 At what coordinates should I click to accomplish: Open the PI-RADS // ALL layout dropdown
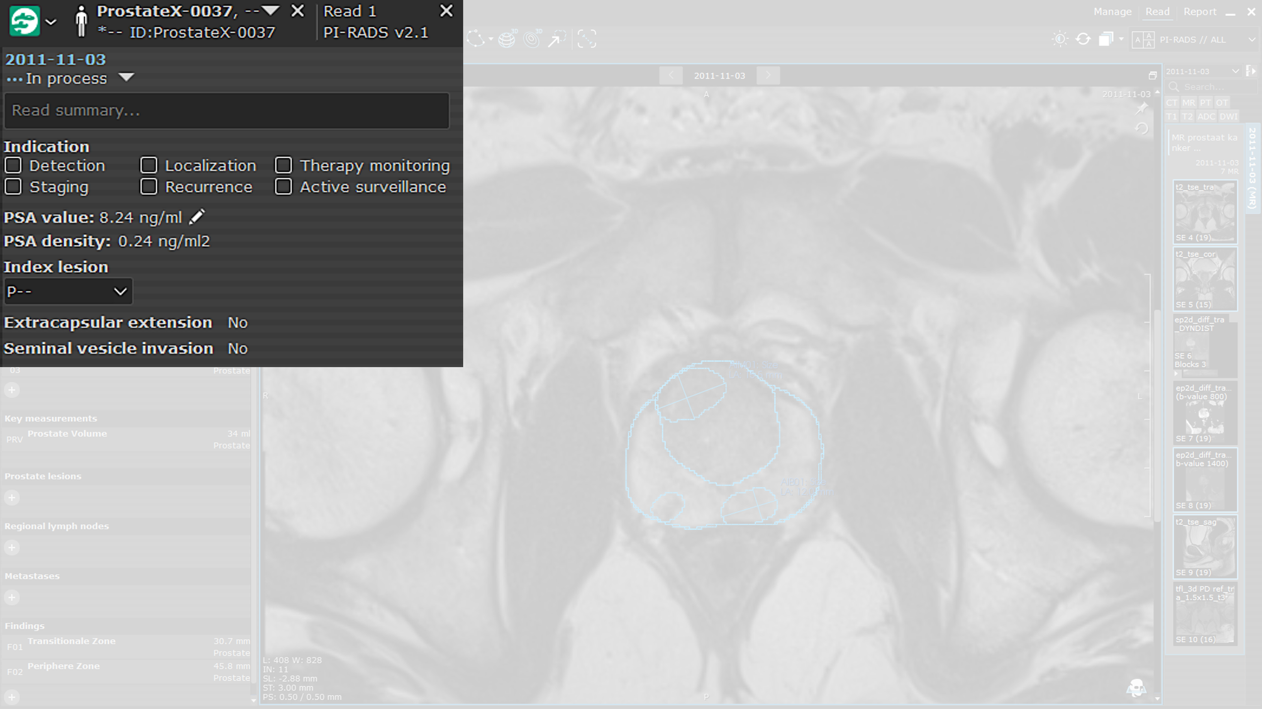[x=1193, y=39]
